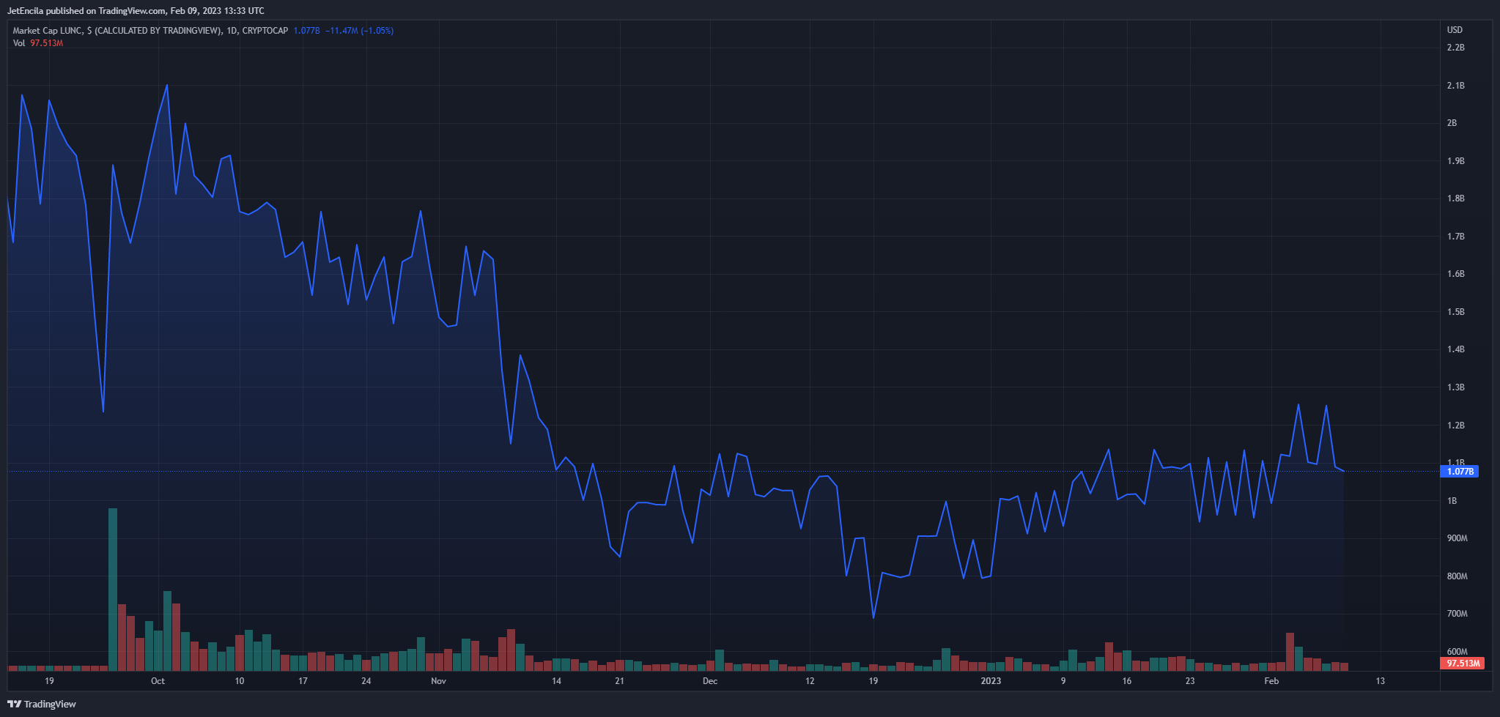Click the 'Dec' label on the time axis
1500x717 pixels.
[x=710, y=681]
